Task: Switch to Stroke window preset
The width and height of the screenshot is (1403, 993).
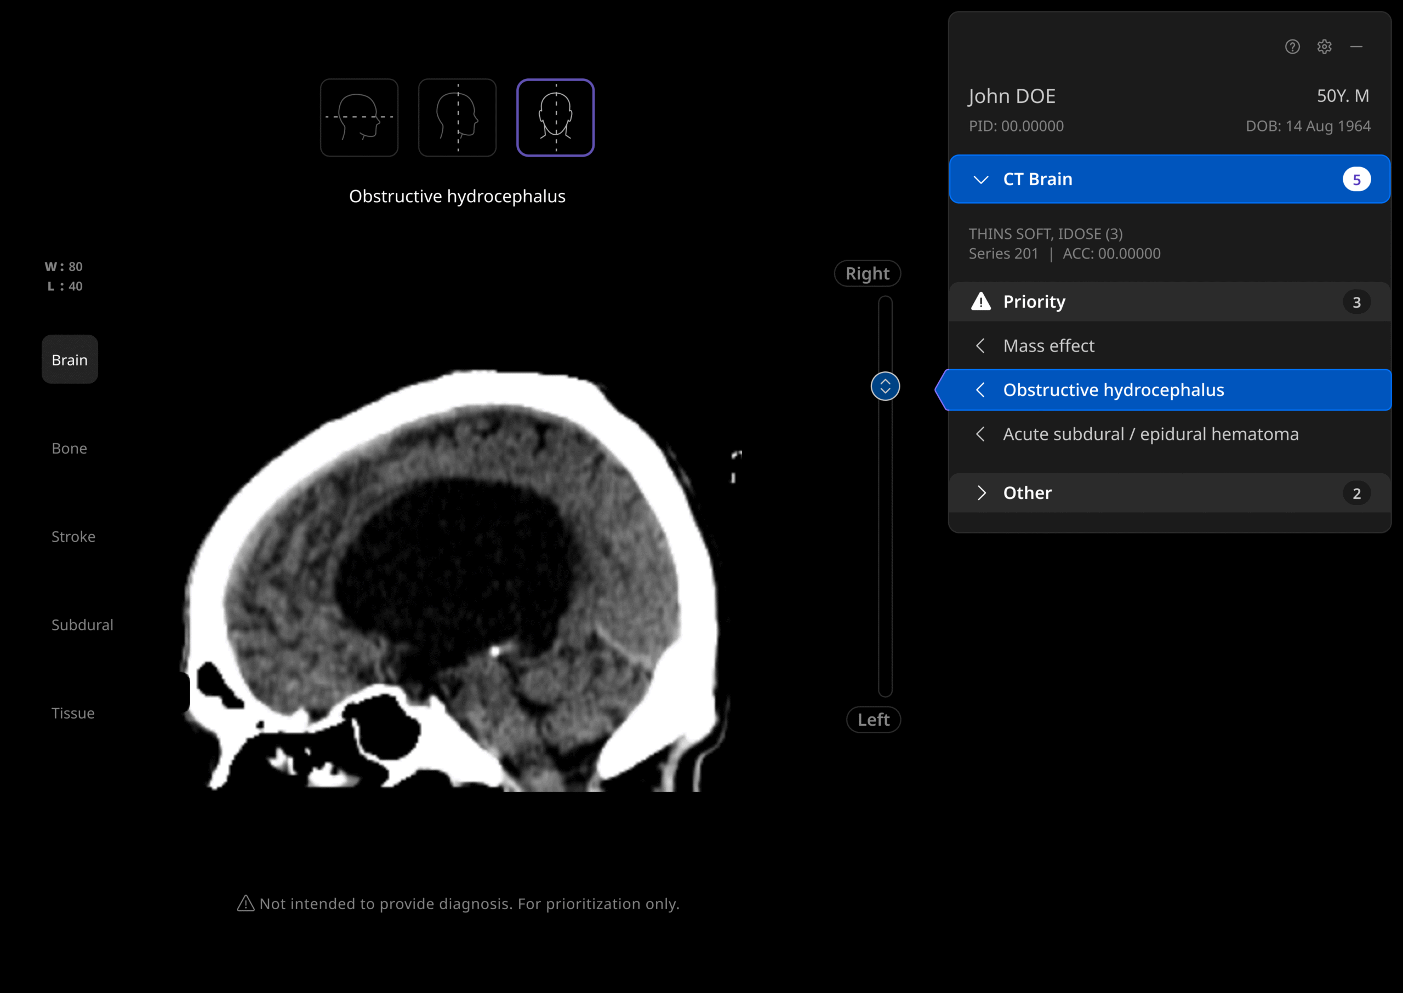Action: (x=73, y=536)
